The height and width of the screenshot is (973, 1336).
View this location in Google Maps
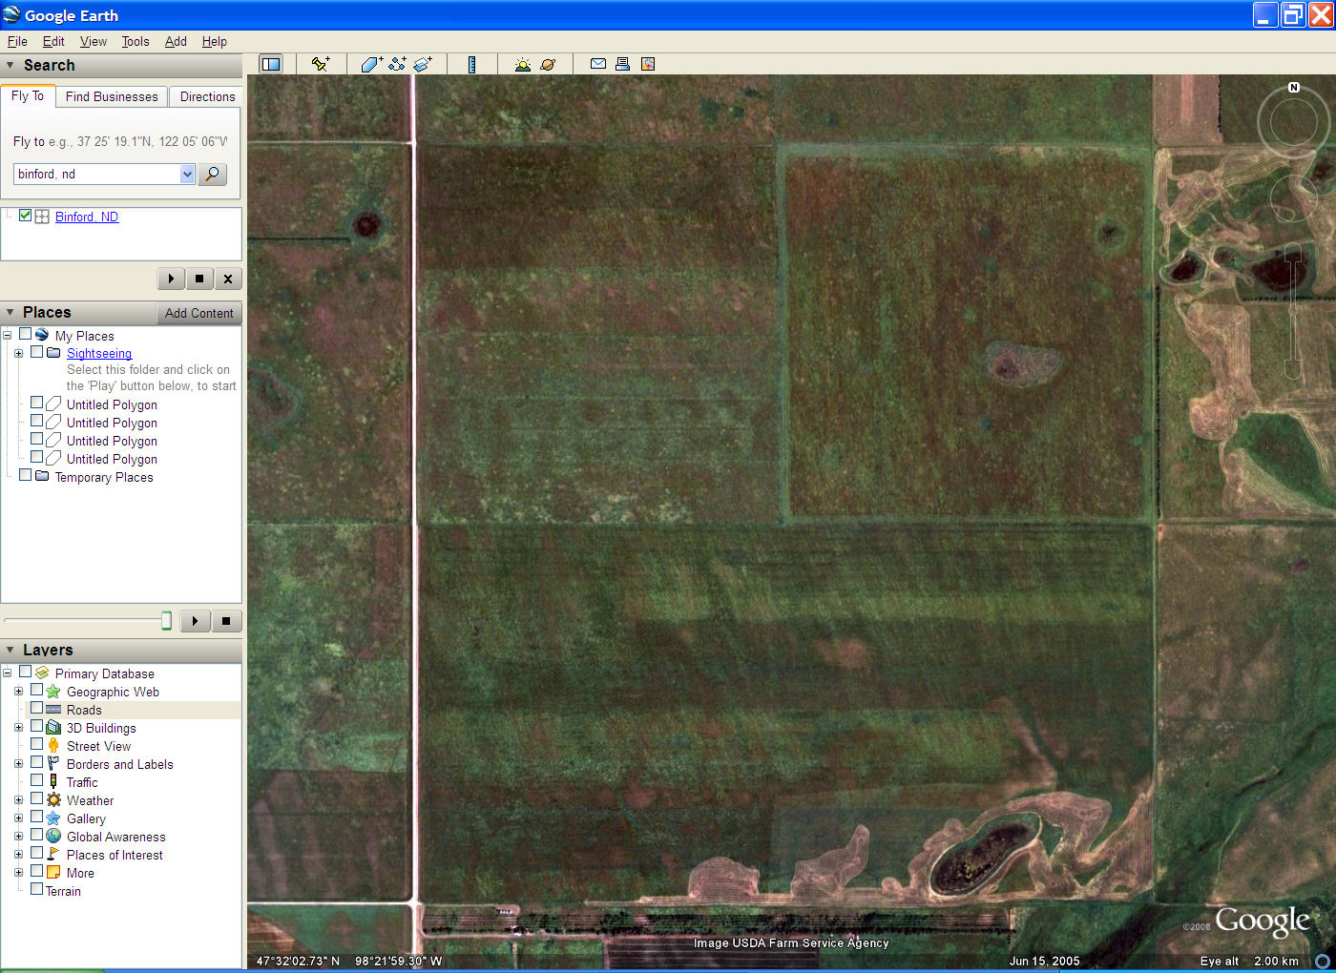tap(648, 64)
